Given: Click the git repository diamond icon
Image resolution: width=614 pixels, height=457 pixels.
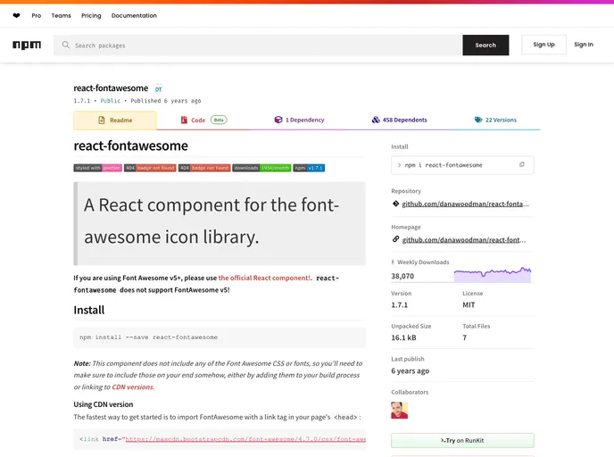Looking at the screenshot, I should [395, 204].
